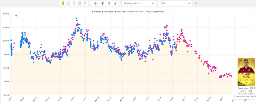Open the Joshua Kimmich card thumbnail
The height and width of the screenshot is (105, 256).
(246, 72)
